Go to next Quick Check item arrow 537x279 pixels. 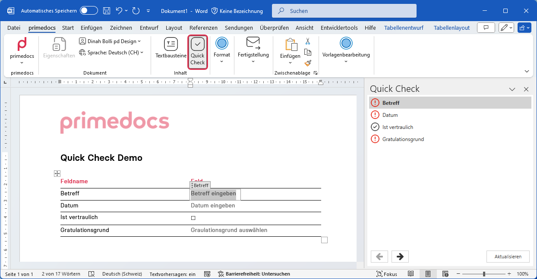pos(400,257)
